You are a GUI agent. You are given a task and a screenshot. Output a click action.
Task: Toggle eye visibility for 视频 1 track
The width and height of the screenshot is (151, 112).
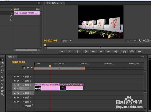coord(15,85)
